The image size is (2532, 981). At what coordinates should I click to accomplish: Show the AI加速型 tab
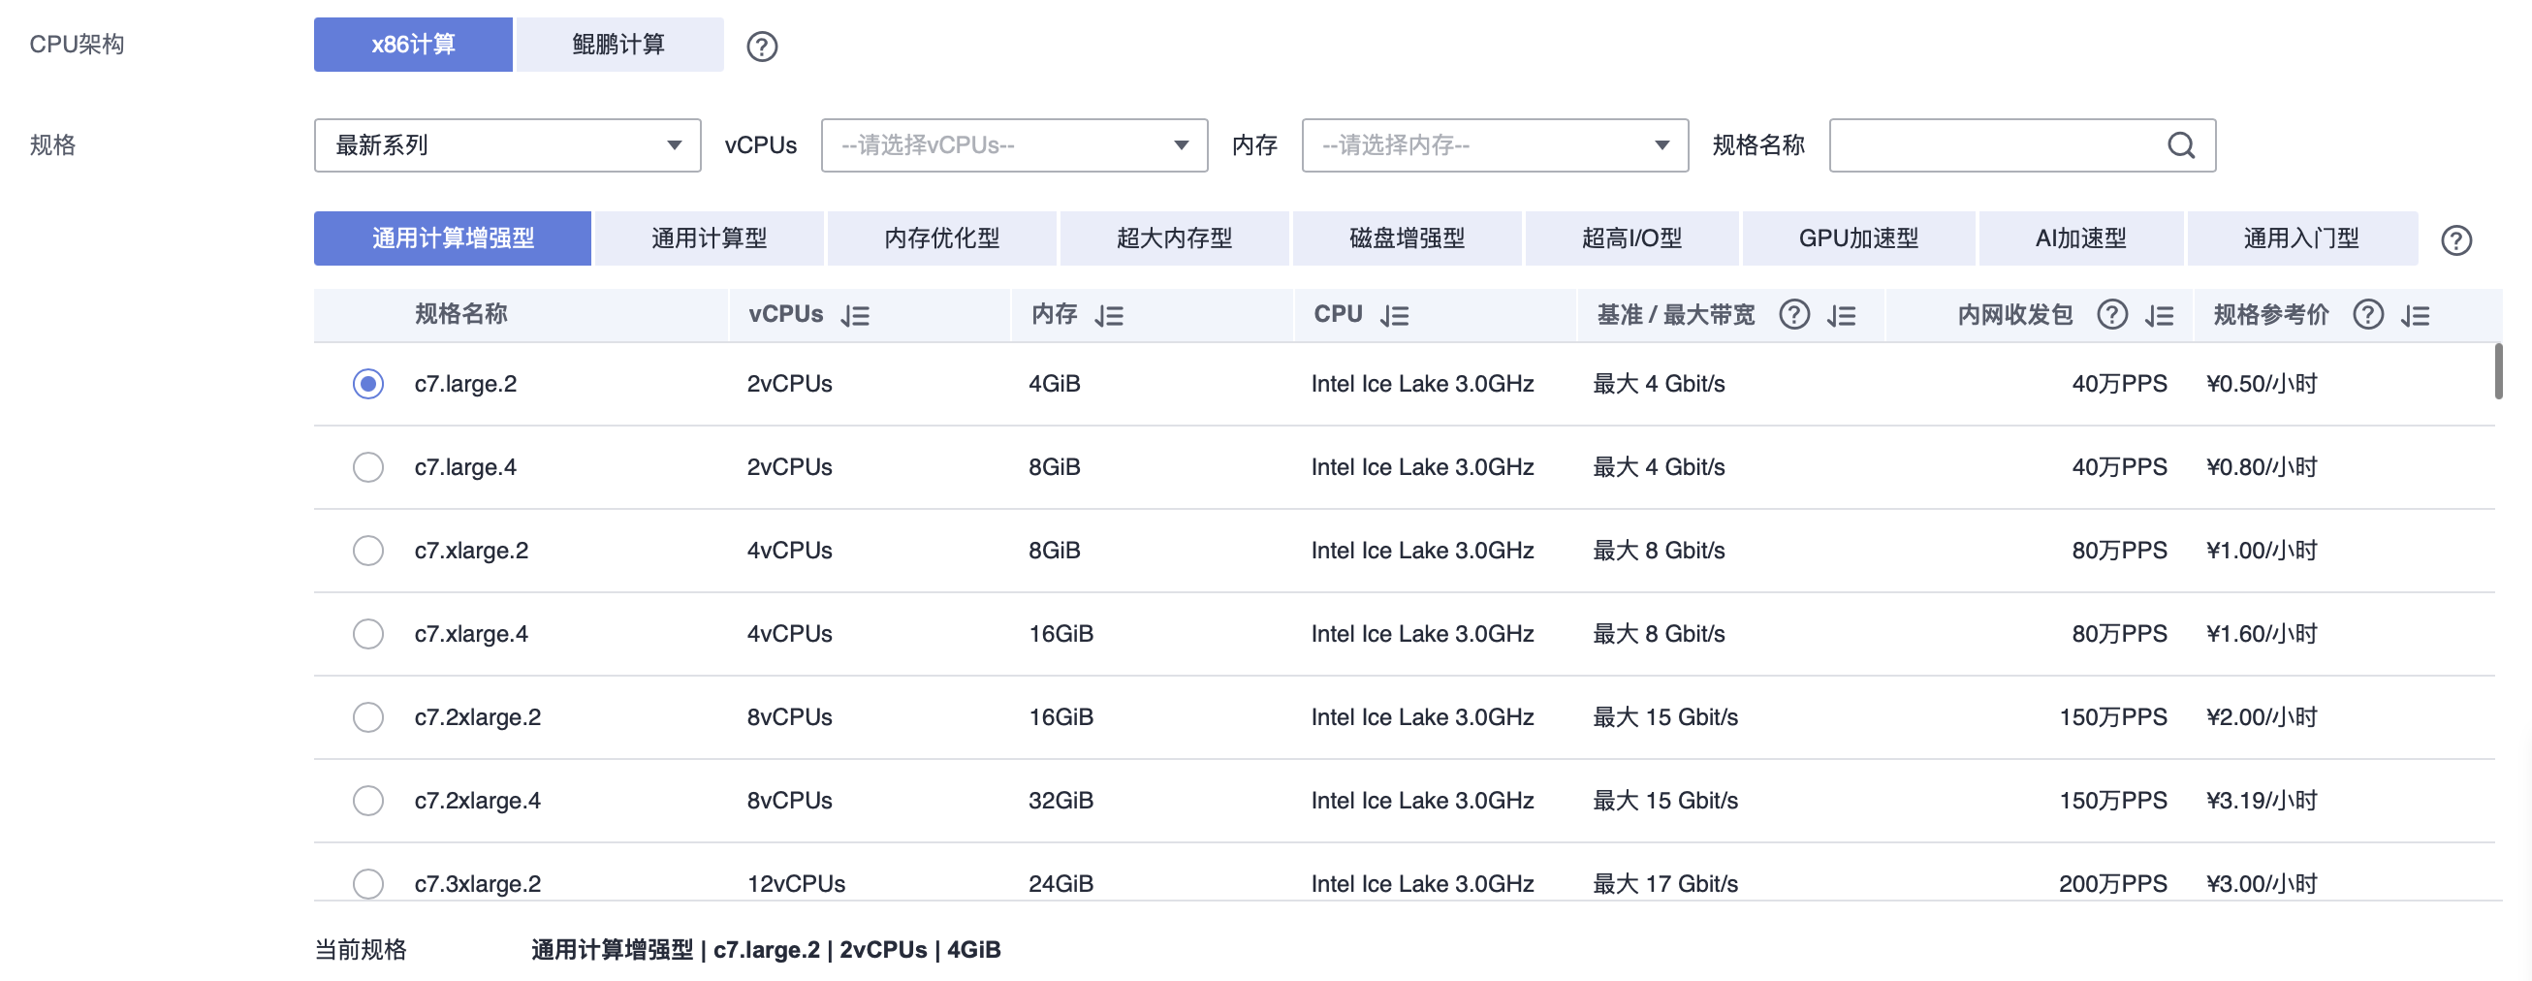click(2081, 238)
